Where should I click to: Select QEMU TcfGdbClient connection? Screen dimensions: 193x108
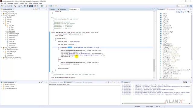tap(11, 89)
